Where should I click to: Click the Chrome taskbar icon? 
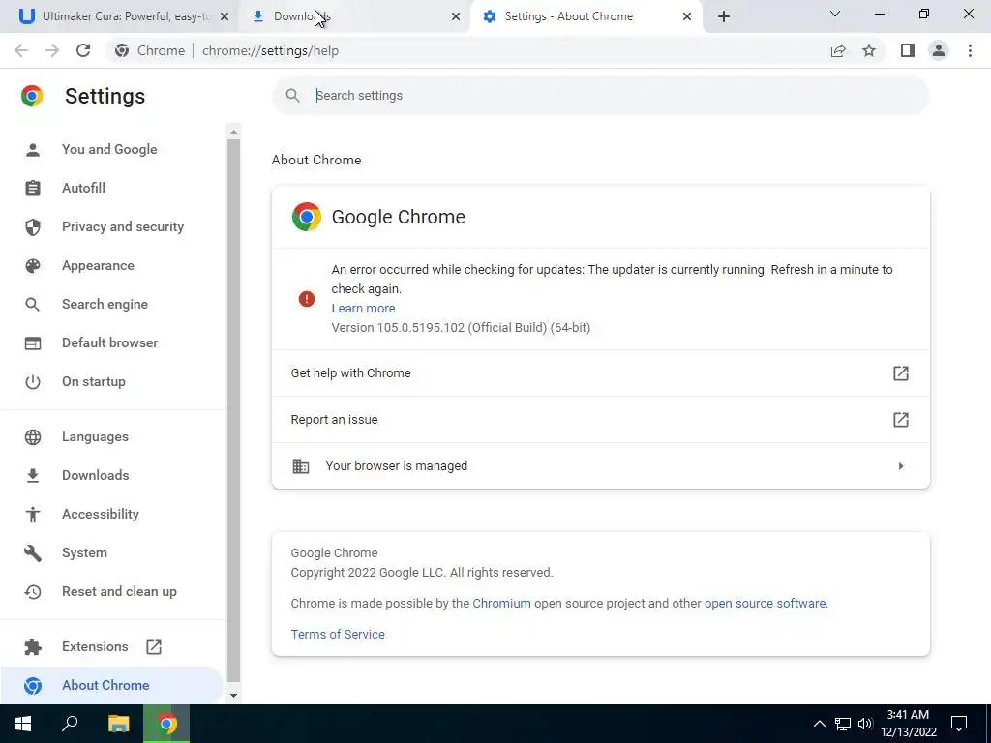pos(166,724)
